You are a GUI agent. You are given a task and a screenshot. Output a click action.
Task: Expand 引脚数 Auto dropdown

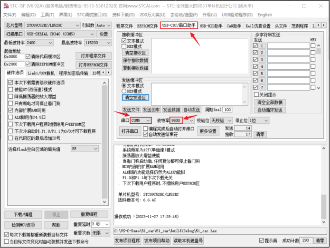coord(109,25)
